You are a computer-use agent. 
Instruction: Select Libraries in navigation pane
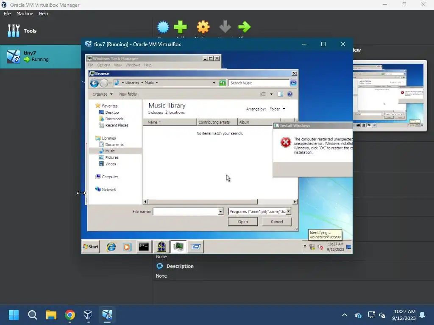pos(106,138)
